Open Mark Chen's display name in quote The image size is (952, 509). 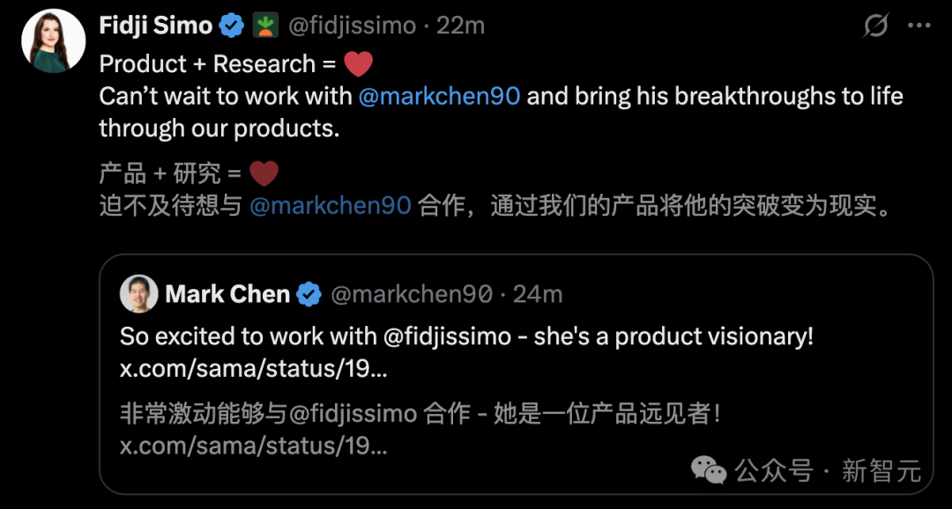[x=227, y=294]
